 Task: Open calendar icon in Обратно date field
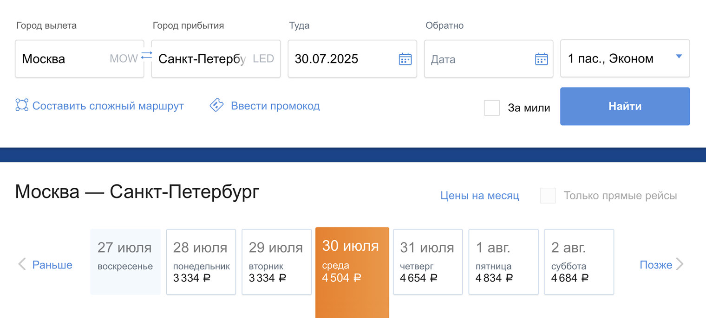coord(542,59)
